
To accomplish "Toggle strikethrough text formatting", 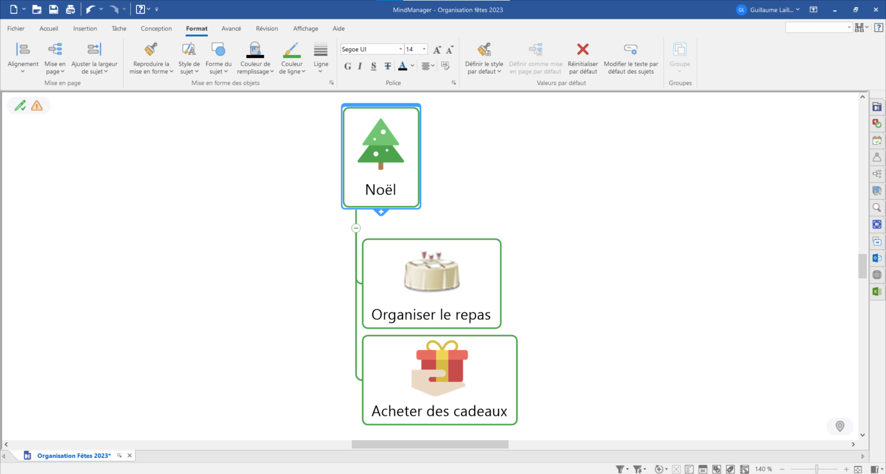I will (x=388, y=66).
